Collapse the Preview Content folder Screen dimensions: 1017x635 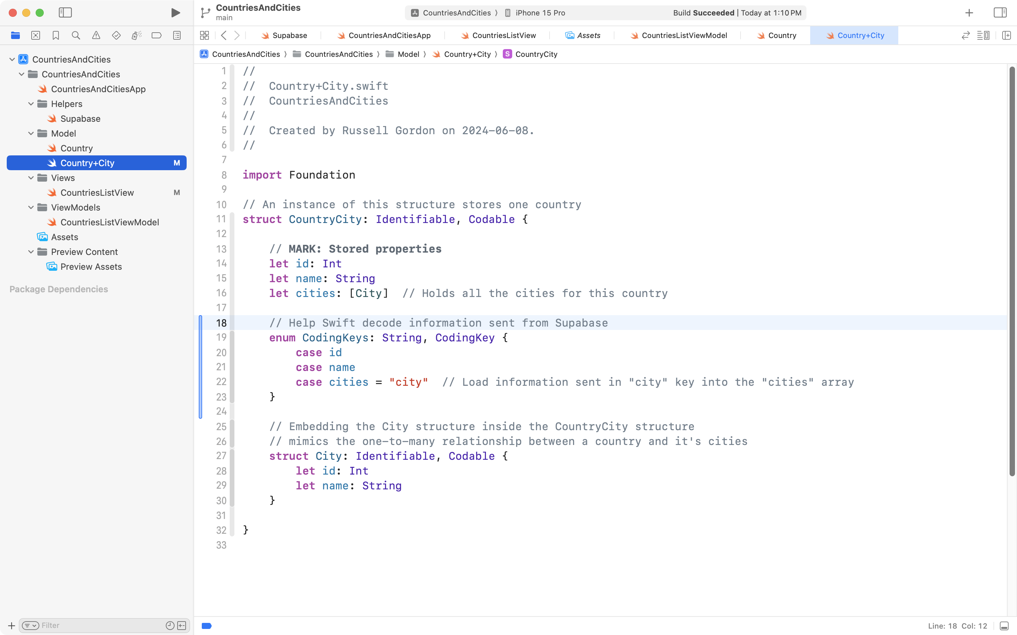pos(30,252)
